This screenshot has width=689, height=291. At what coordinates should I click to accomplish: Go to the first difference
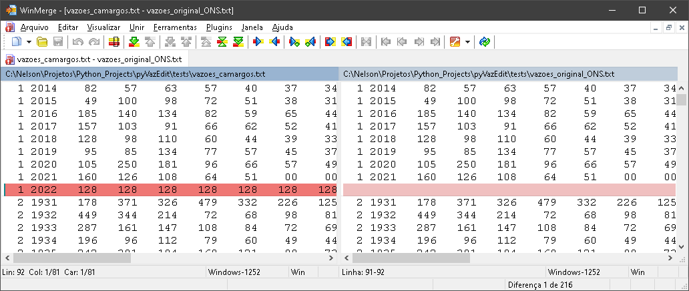click(206, 42)
